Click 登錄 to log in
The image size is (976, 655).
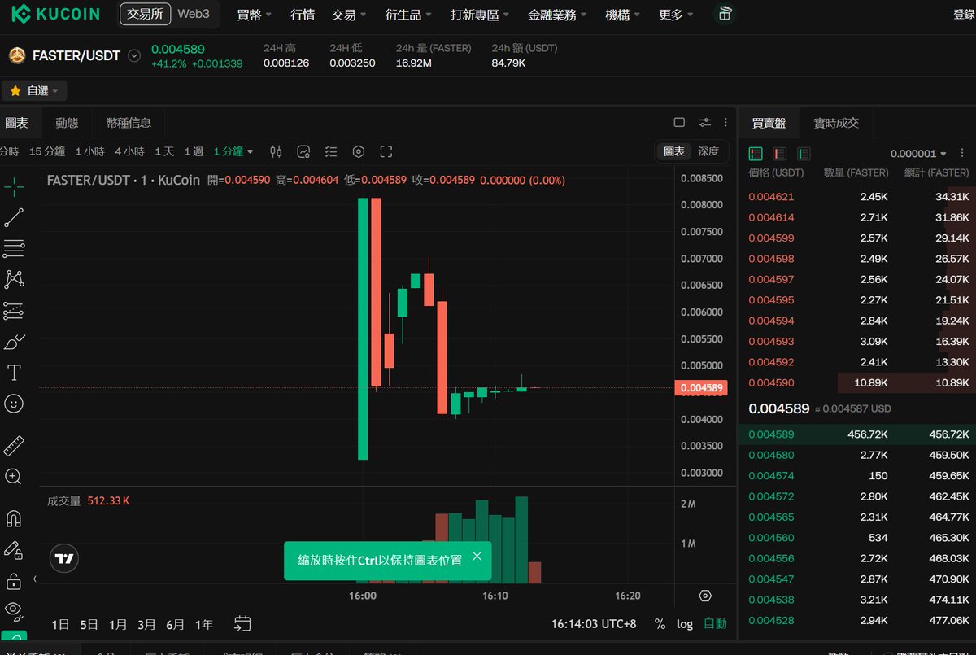[964, 15]
